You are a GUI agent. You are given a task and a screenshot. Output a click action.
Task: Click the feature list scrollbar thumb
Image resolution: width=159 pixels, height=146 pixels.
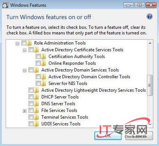(x=150, y=85)
